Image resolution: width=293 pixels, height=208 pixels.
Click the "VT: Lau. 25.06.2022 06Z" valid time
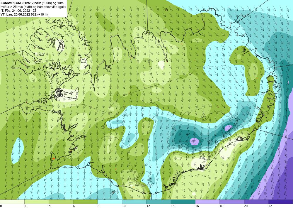point(19,14)
